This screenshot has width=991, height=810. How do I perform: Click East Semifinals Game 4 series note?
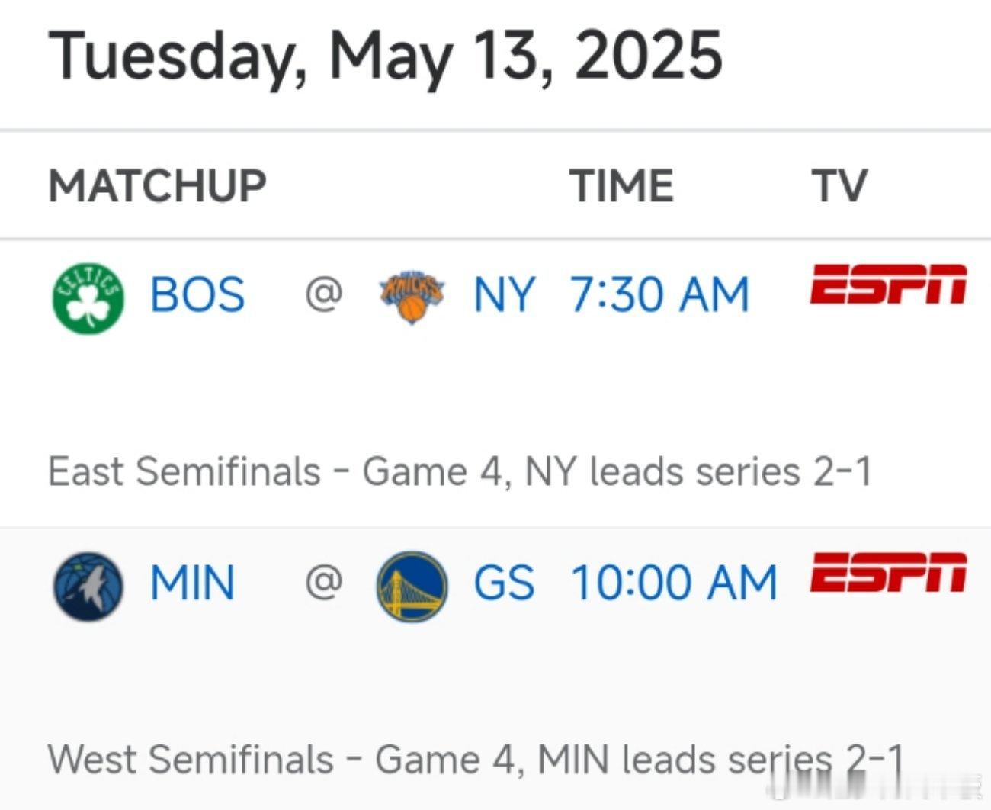click(x=460, y=471)
